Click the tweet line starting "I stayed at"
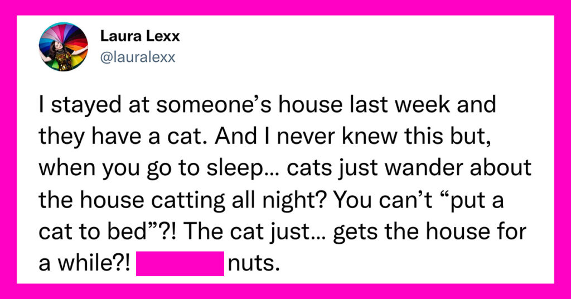 tap(267, 104)
